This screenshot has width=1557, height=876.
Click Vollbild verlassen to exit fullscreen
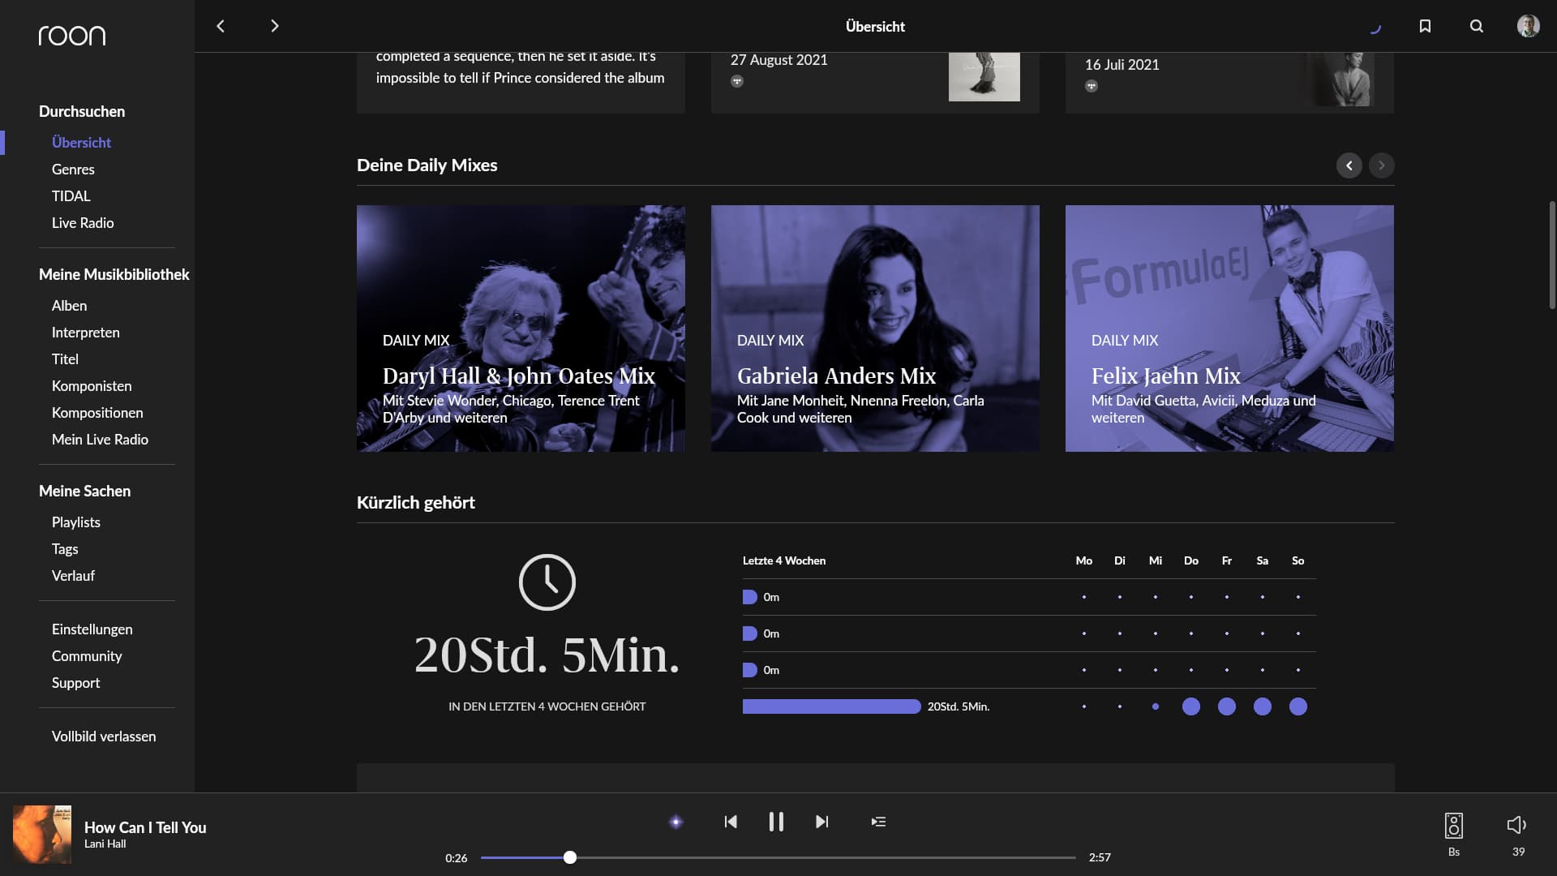[104, 736]
